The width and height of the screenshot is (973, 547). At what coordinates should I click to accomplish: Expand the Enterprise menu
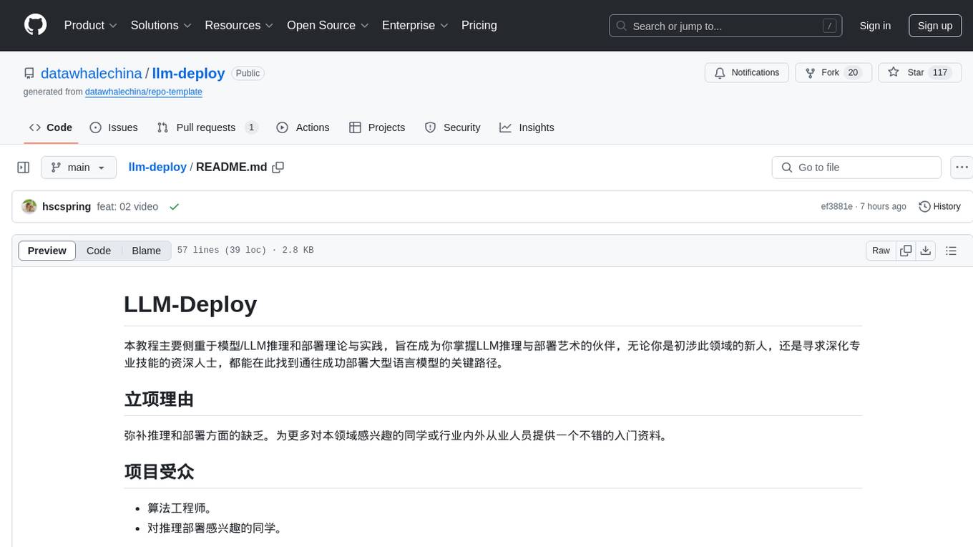[415, 25]
